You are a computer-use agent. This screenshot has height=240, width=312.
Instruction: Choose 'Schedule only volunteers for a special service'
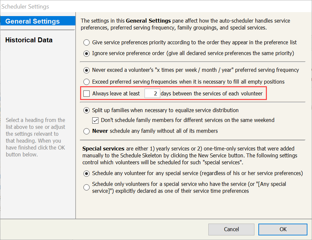pos(87,187)
